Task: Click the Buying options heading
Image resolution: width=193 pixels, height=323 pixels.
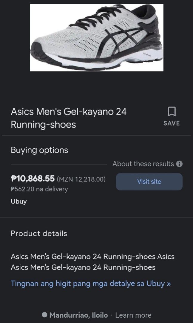Action: click(39, 150)
